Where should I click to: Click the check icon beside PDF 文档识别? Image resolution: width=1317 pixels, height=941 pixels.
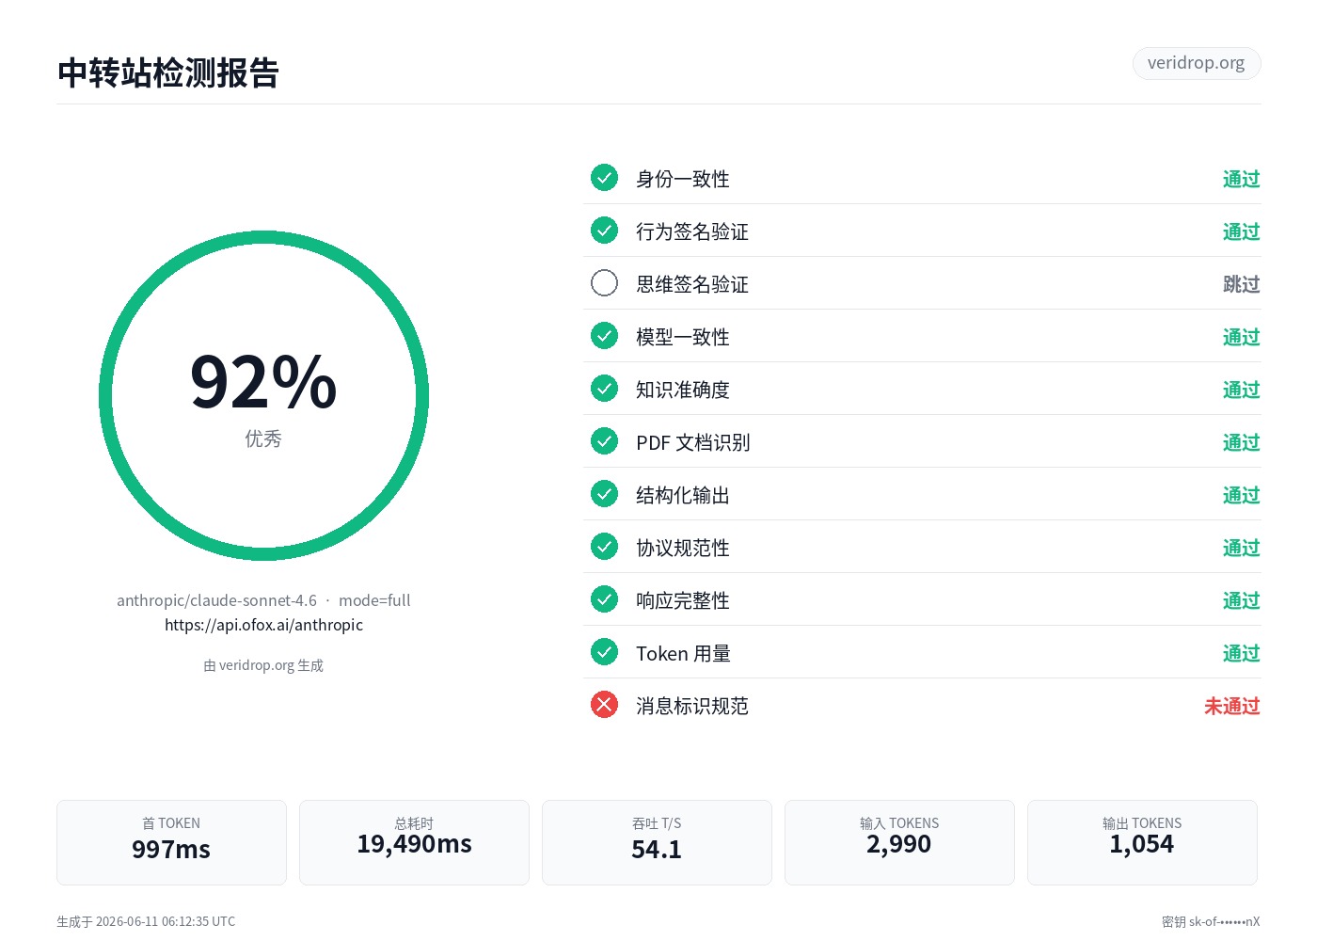[x=604, y=441]
